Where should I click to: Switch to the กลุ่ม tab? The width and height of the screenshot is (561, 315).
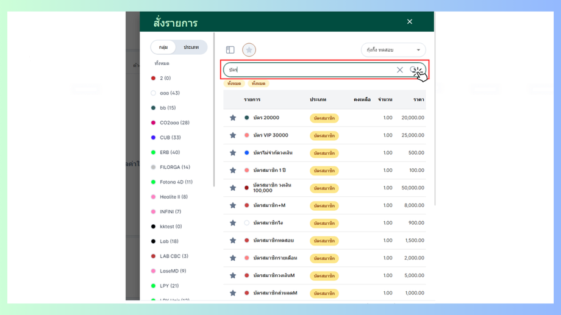[163, 48]
